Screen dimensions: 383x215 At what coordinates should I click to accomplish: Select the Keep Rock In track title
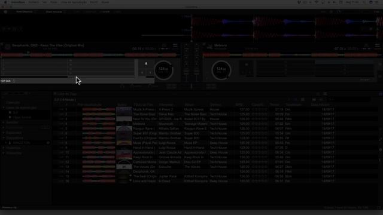click(x=143, y=157)
